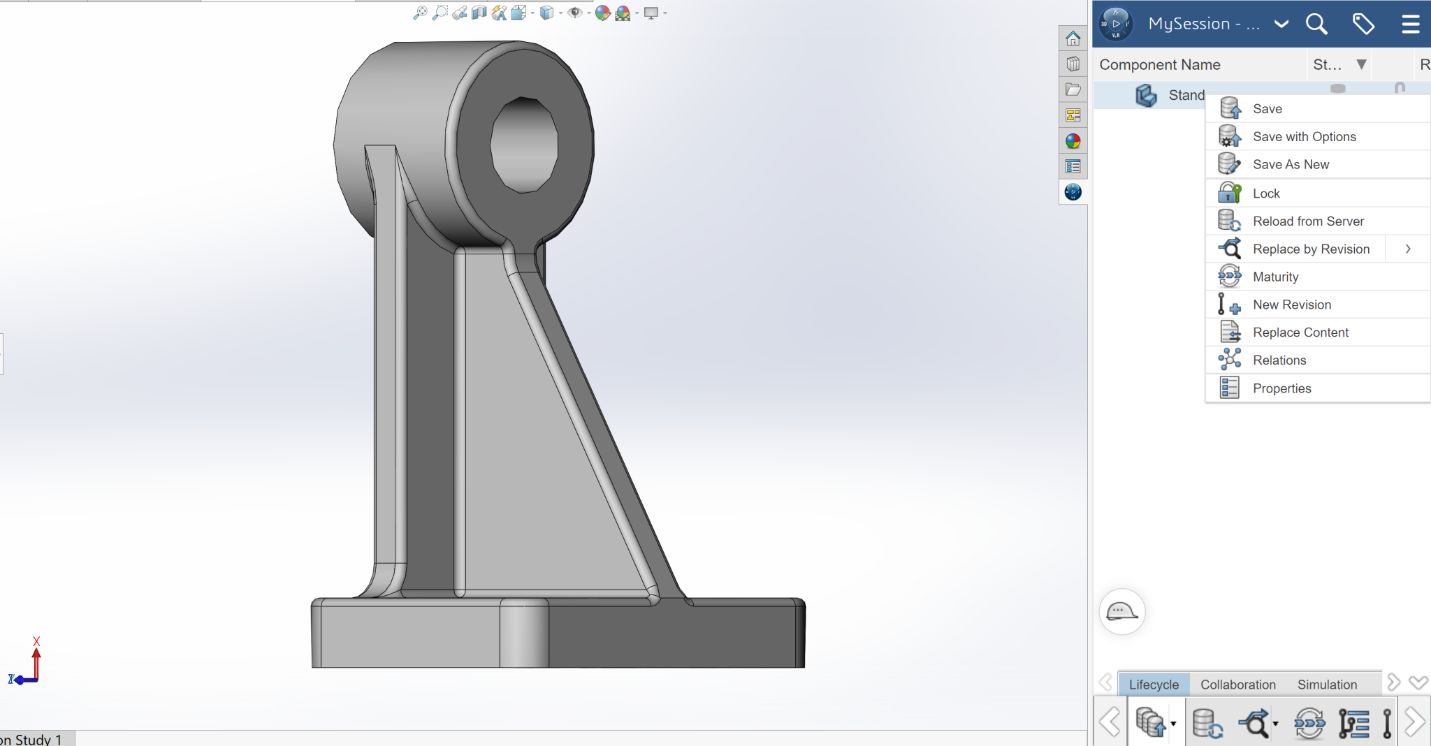Click the tag icon in MySession header

click(1363, 24)
